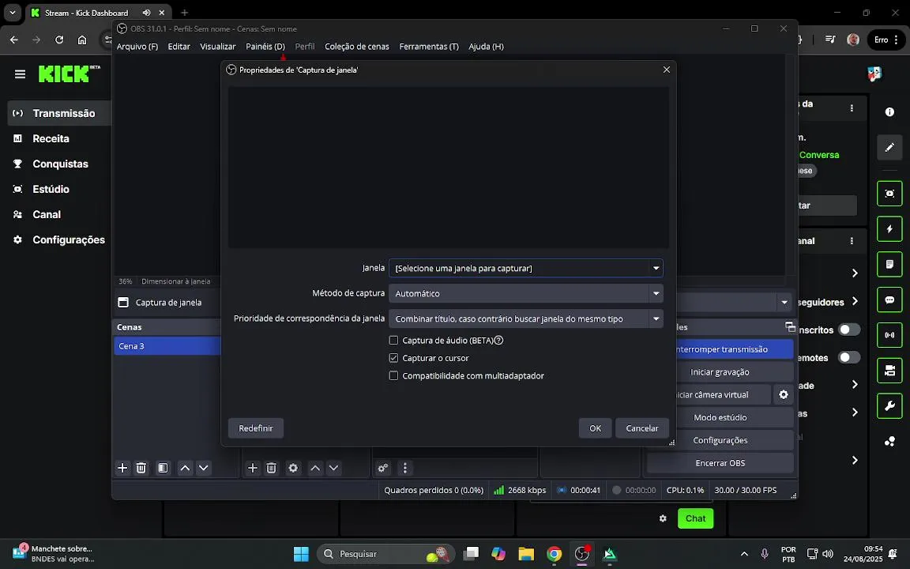Click Iniciar gravação button in OBS
The width and height of the screenshot is (910, 569).
[x=720, y=372]
